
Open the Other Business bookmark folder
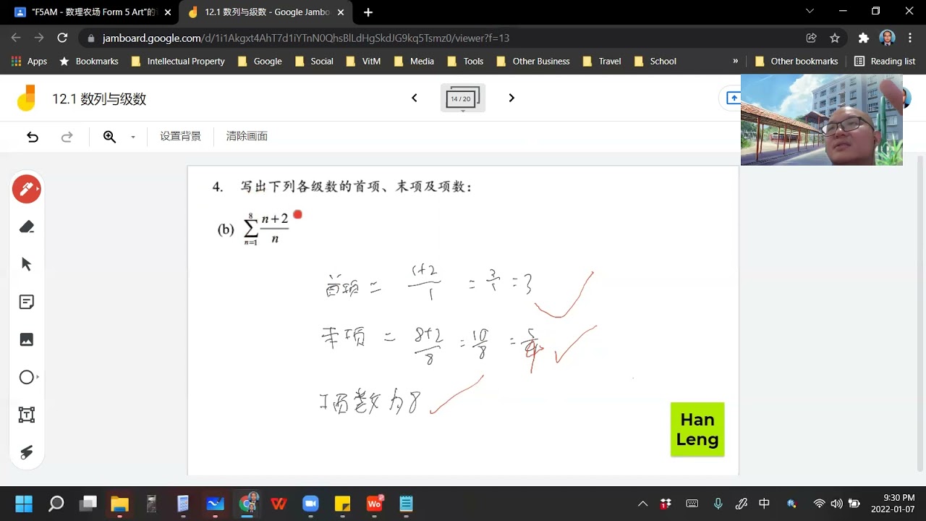[x=534, y=62]
